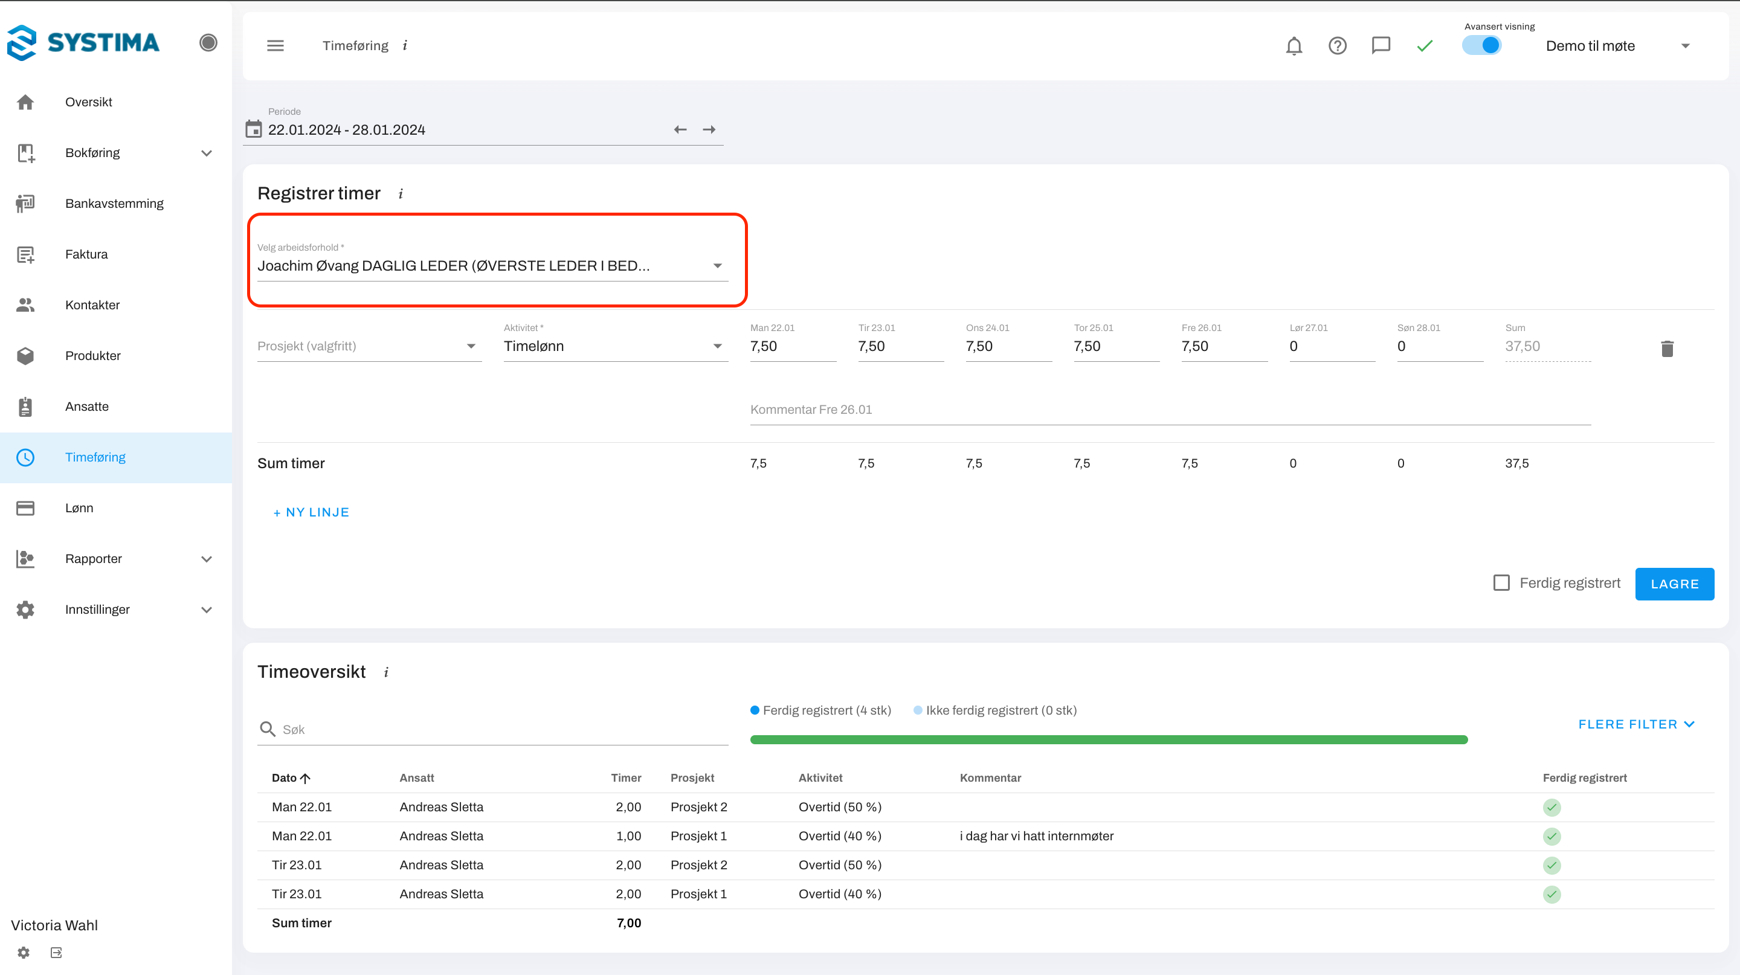Click the green registration progress bar

point(1109,739)
